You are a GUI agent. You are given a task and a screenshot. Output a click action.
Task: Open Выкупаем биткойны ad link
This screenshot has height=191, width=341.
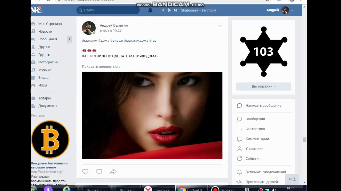[x=50, y=165]
